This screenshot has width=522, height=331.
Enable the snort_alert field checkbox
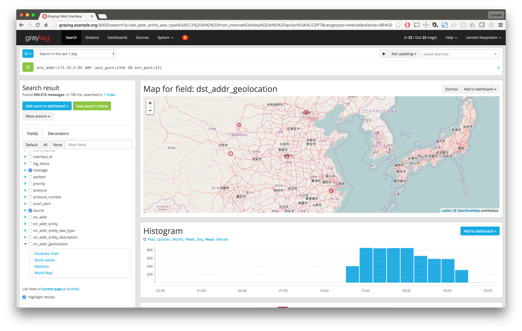[30, 204]
